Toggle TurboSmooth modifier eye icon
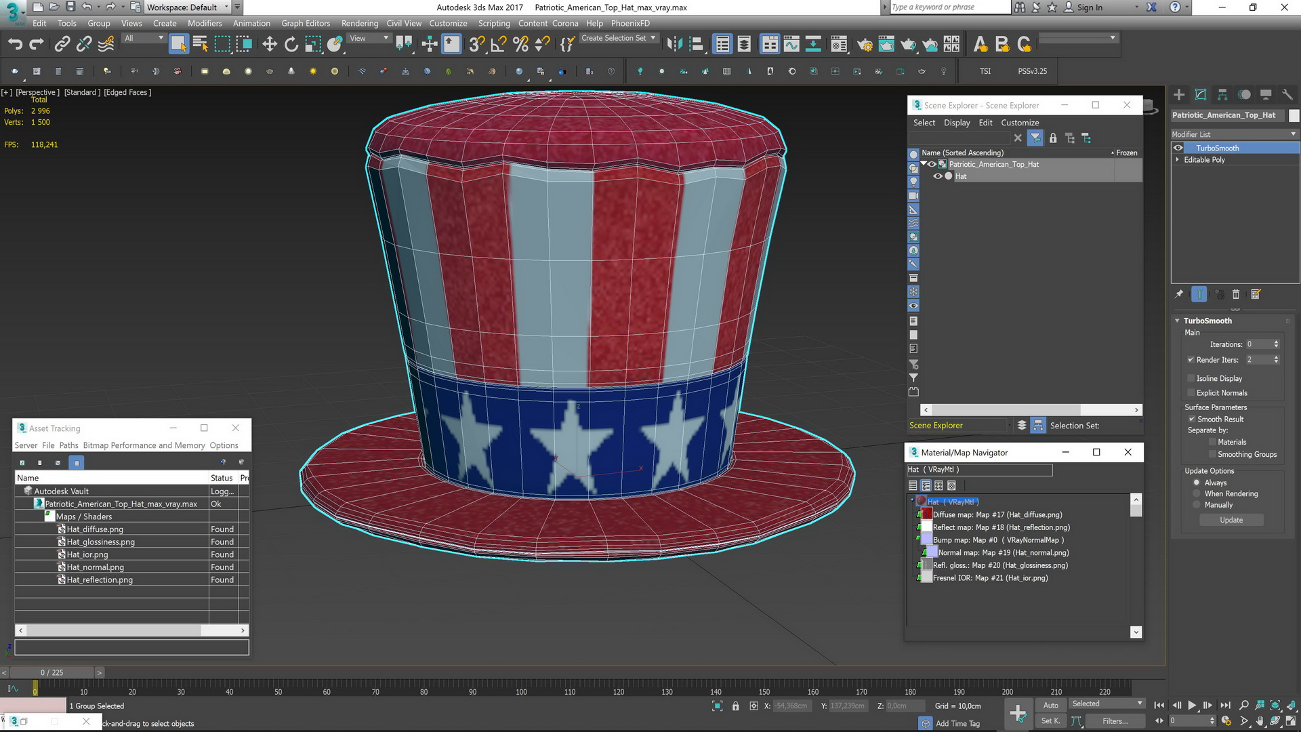 [x=1178, y=148]
